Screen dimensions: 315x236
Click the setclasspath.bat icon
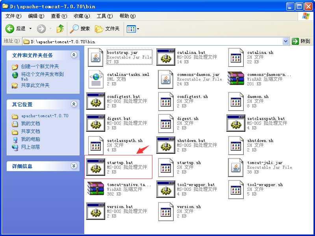click(236, 123)
